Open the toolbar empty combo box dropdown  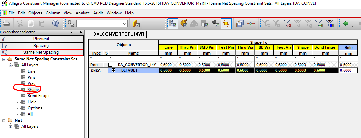coord(125,24)
